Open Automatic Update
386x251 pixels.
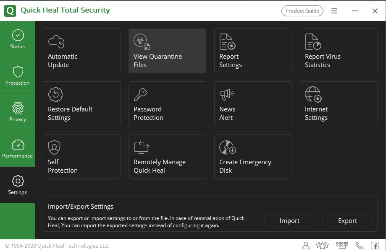(81, 51)
